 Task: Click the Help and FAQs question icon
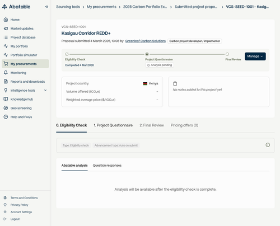6,117
